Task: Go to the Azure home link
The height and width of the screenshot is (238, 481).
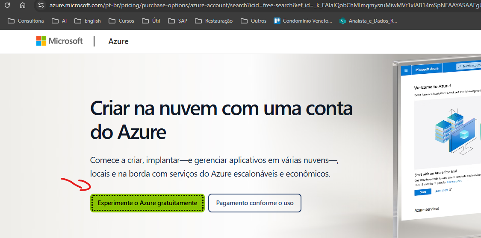Action: click(x=118, y=41)
